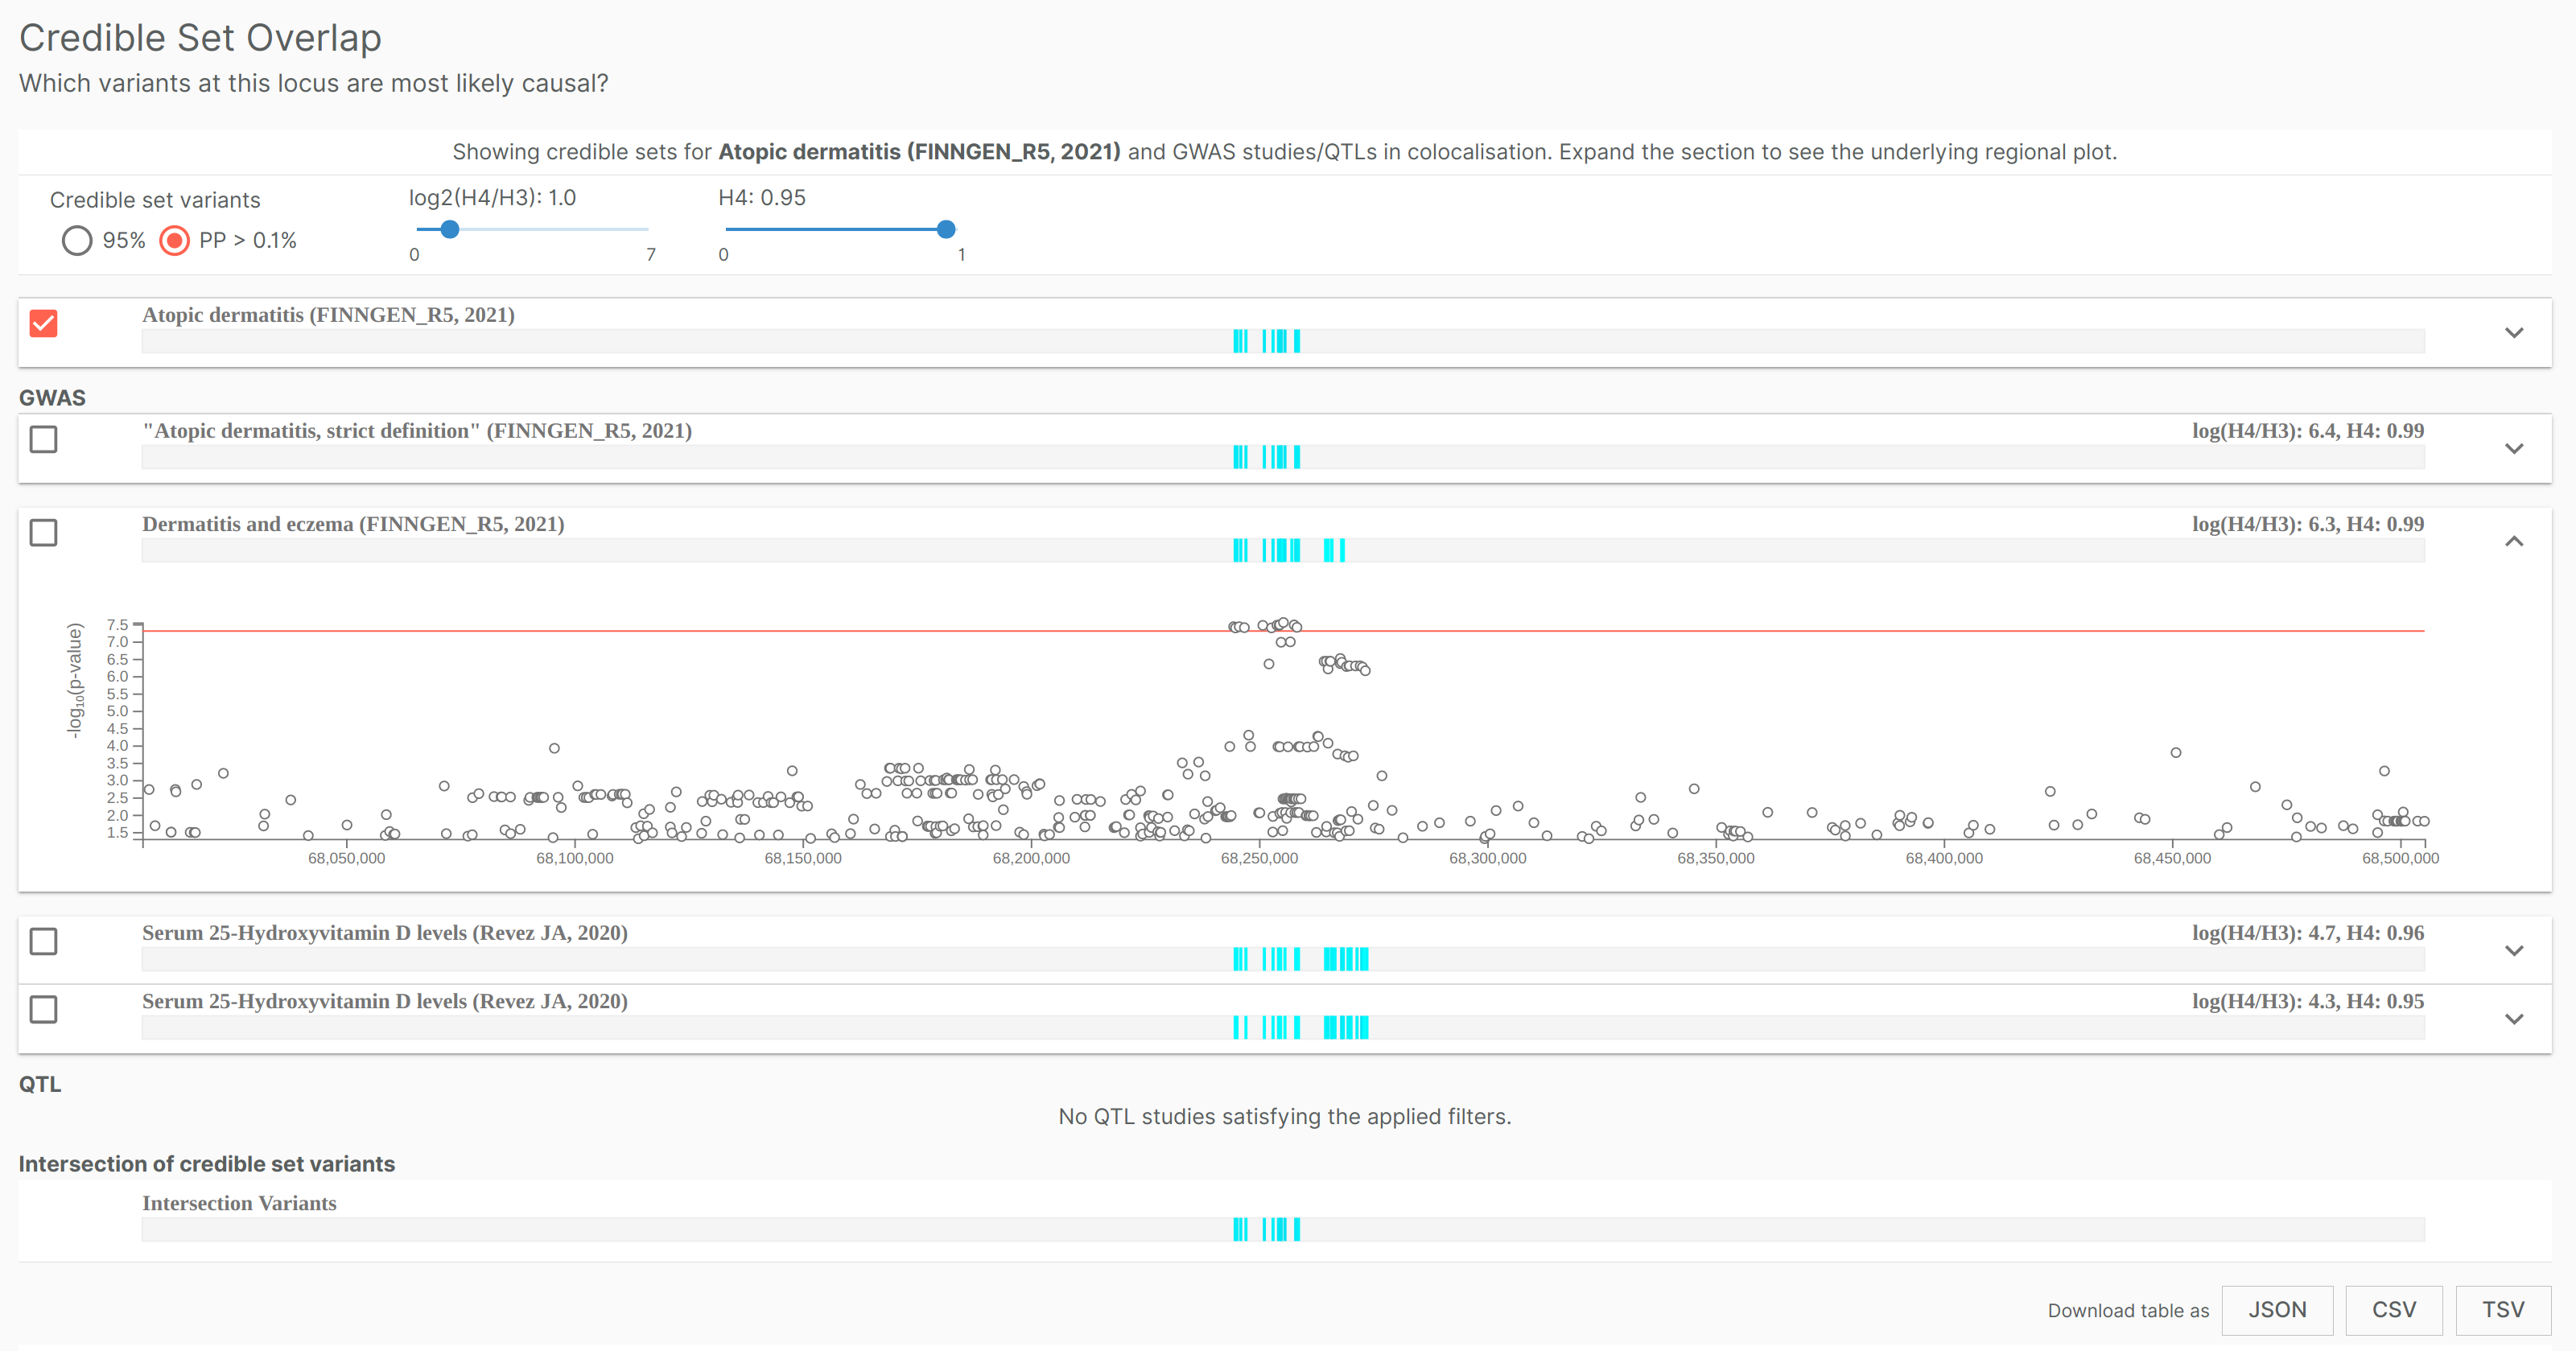
Task: Click the H4 threshold slider handle
Action: [945, 229]
